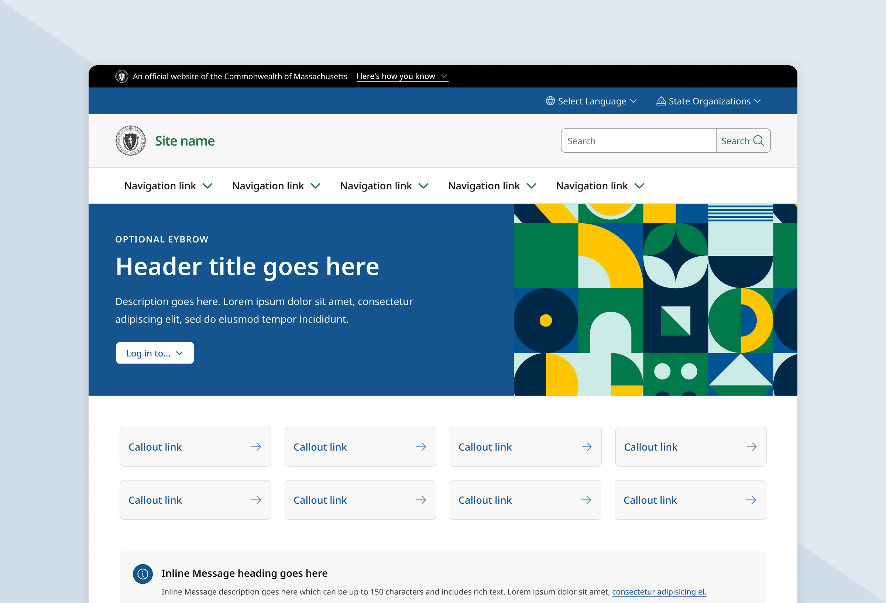This screenshot has height=603, width=886.
Task: Click the globe icon beside Select Language
Action: coord(550,101)
